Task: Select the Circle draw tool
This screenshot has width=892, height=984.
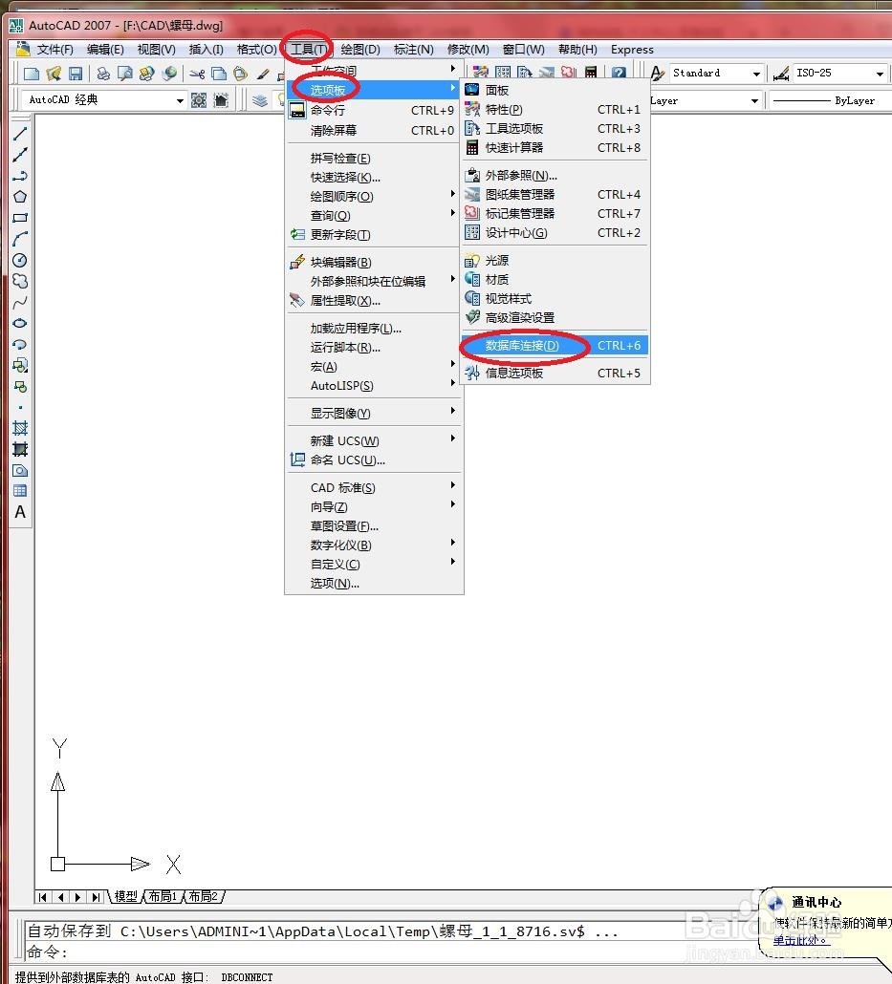Action: point(20,261)
